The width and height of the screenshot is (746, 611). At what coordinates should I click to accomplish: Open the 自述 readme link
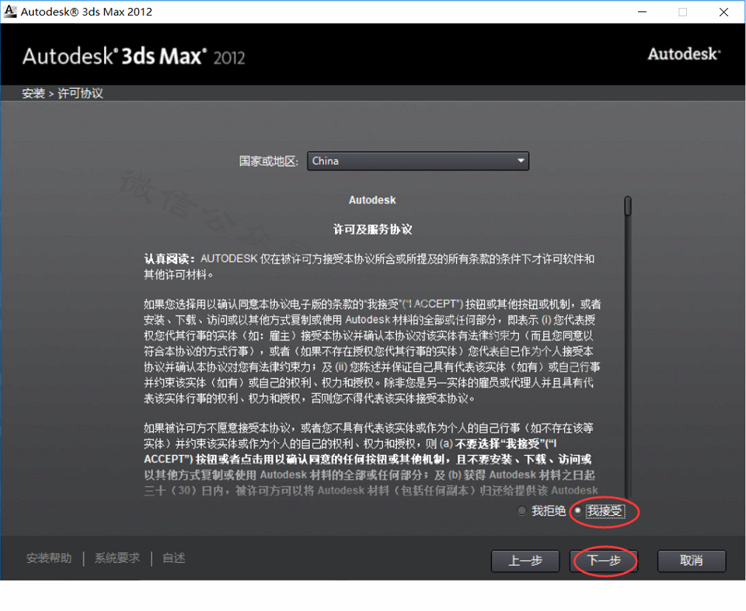click(x=174, y=558)
